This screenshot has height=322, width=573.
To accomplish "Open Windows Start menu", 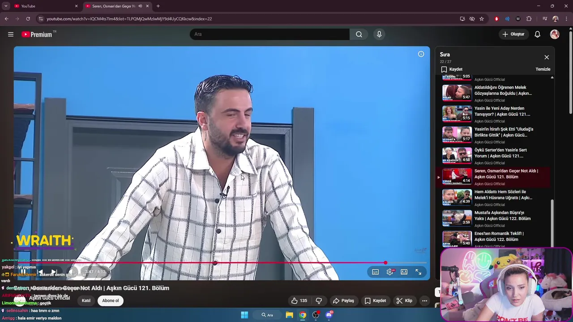I will (244, 315).
